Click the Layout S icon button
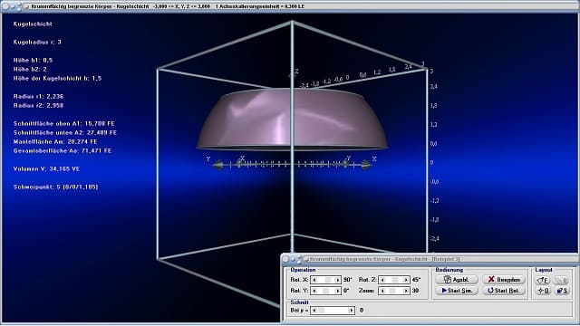 pos(562,291)
